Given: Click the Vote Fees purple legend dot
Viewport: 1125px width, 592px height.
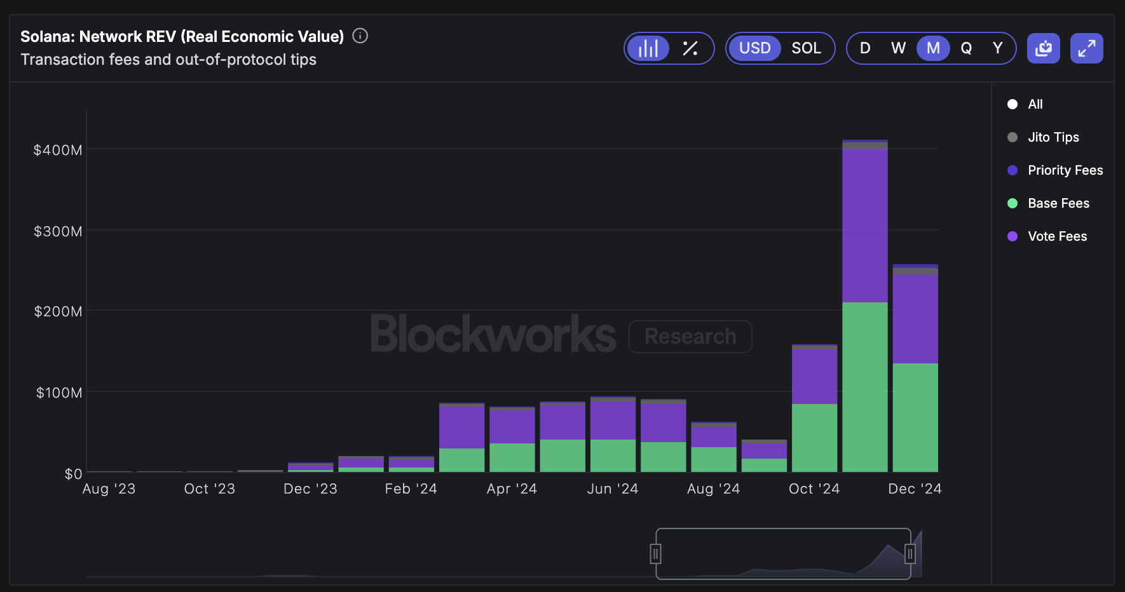Looking at the screenshot, I should [x=1012, y=236].
